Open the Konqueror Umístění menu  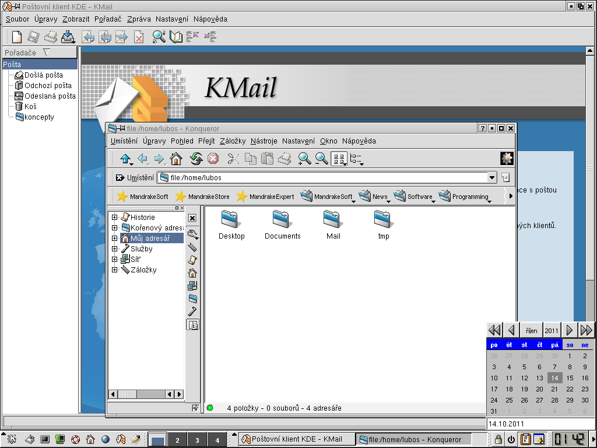coord(124,141)
